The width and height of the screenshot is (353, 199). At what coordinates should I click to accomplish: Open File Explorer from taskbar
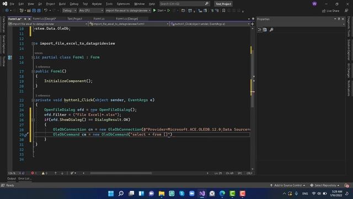(162, 193)
